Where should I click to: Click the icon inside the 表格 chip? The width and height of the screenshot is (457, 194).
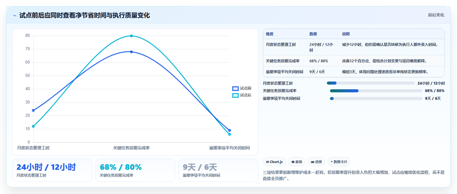(293, 162)
